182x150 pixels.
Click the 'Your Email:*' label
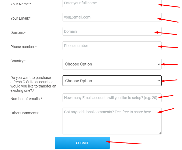(20, 18)
